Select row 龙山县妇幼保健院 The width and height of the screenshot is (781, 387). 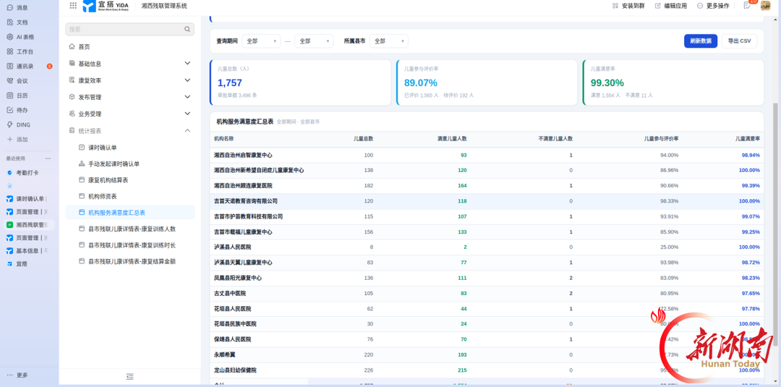(x=487, y=370)
